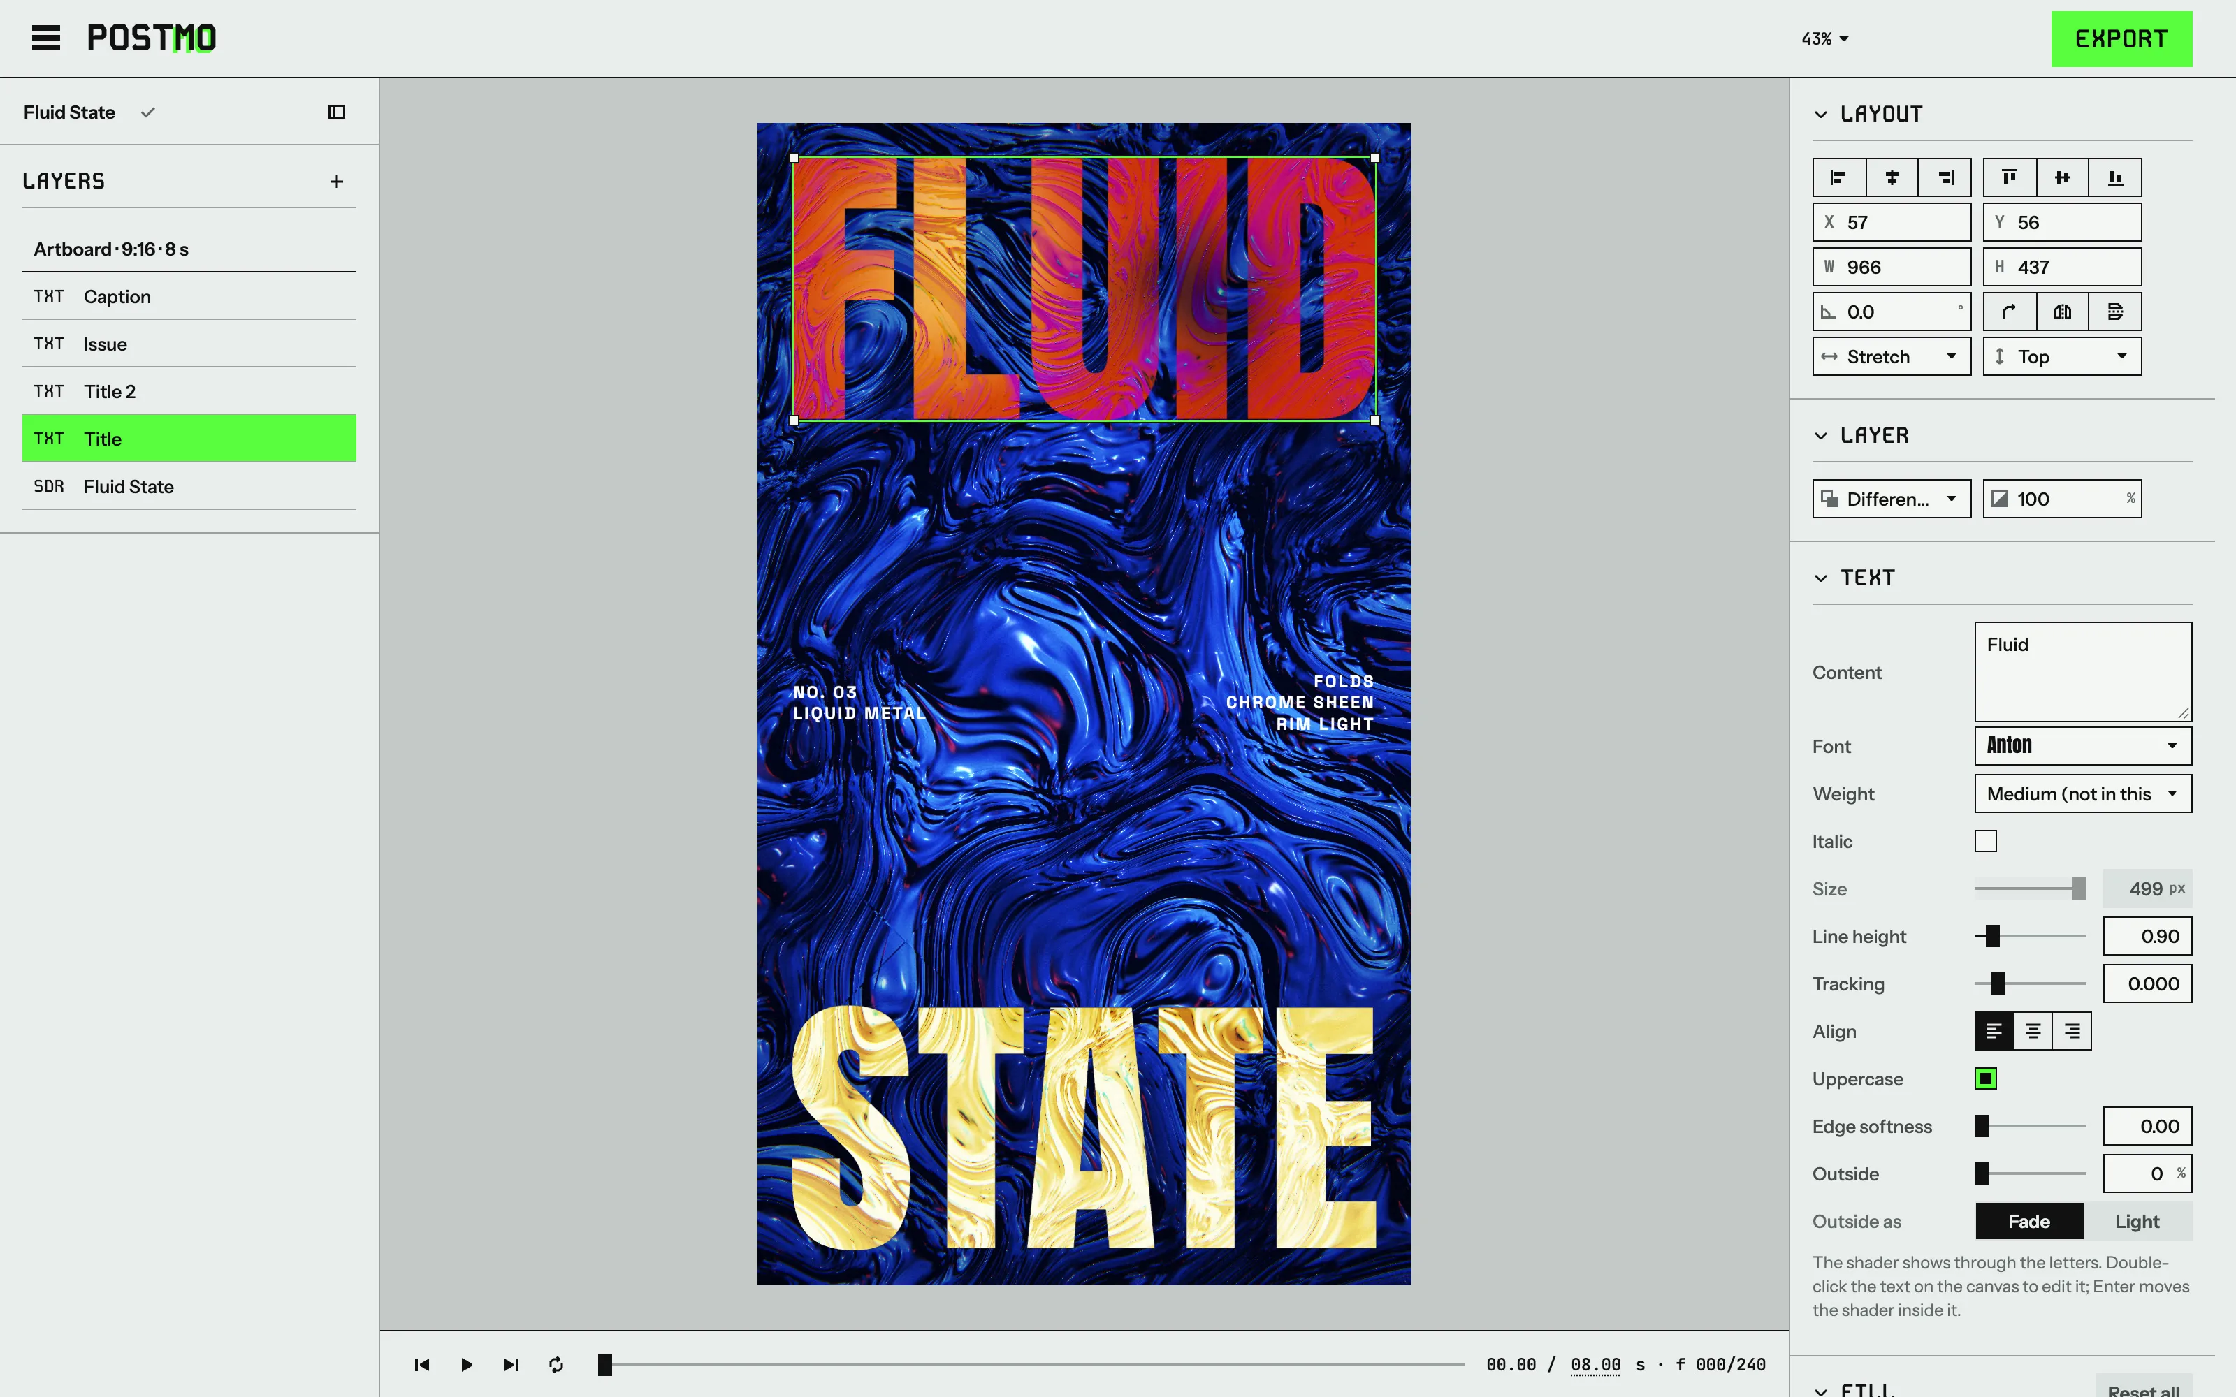Toggle loop playback
The height and width of the screenshot is (1397, 2236).
556,1365
